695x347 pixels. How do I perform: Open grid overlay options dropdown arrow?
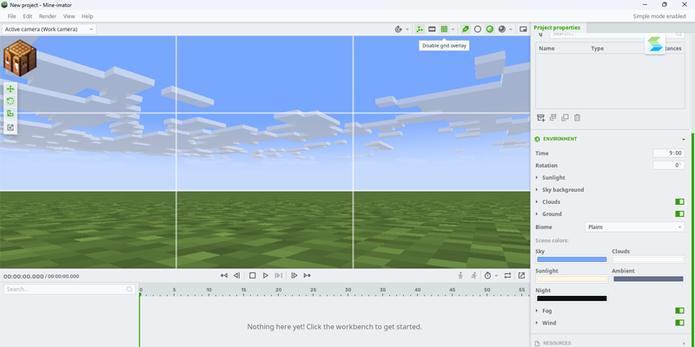pos(453,29)
